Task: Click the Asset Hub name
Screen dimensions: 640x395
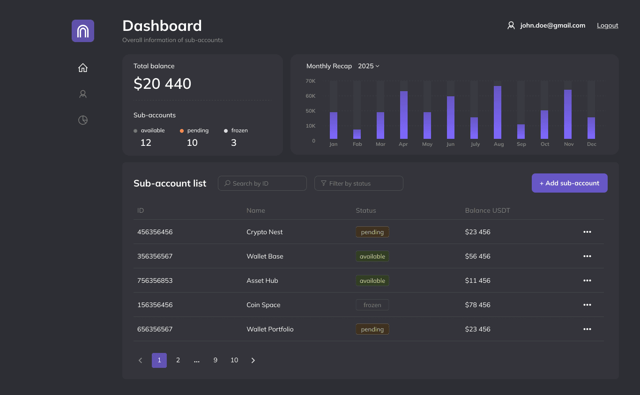Action: point(262,280)
